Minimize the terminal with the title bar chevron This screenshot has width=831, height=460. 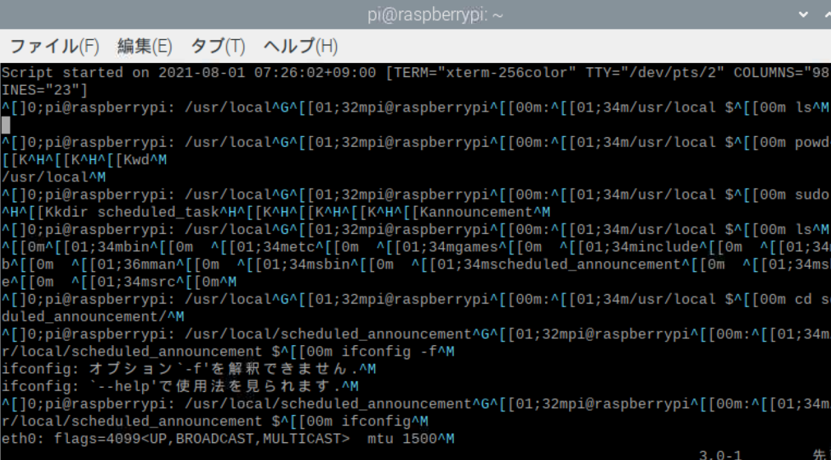(803, 14)
